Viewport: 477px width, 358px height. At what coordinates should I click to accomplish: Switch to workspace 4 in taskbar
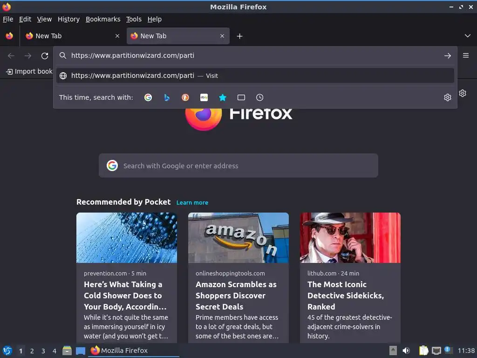(55, 351)
